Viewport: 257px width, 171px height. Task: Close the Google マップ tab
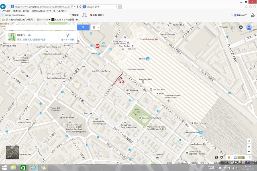116,7
